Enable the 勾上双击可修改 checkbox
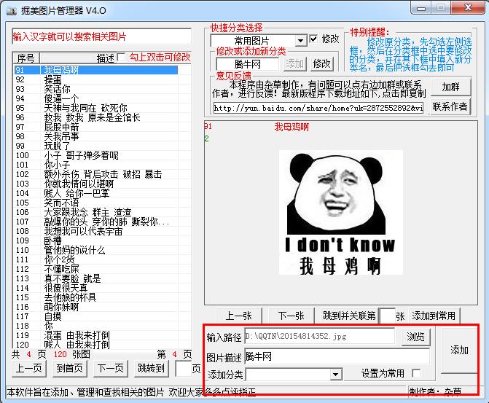 [x=122, y=57]
